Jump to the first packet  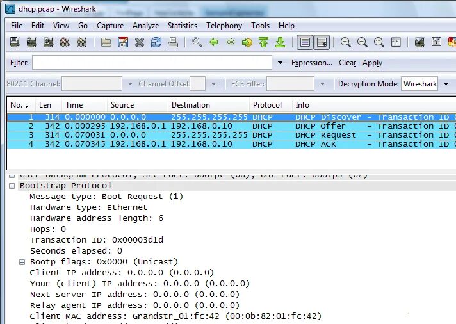263,42
